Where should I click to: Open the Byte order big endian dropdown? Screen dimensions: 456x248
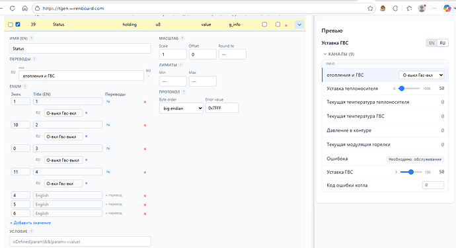pos(181,108)
